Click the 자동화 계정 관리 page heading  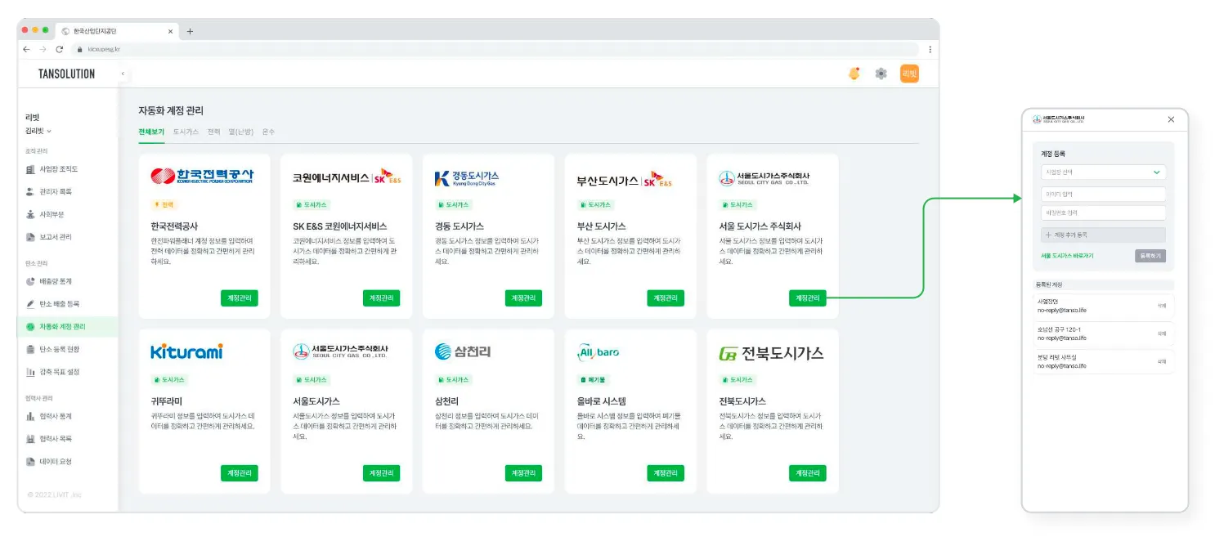[x=171, y=110]
